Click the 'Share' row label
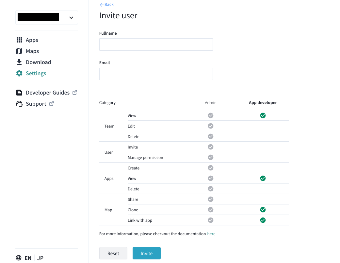340x263 pixels. tap(133, 199)
